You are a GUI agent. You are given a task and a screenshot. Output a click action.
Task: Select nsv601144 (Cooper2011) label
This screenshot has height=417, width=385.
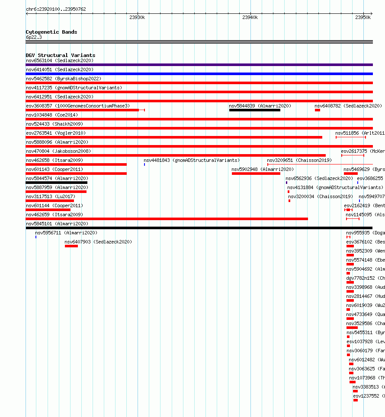pos(55,205)
